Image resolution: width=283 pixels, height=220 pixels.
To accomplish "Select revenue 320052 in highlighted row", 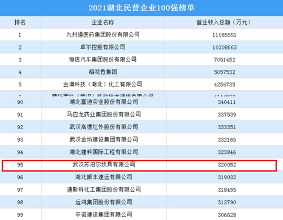I will pyautogui.click(x=227, y=165).
